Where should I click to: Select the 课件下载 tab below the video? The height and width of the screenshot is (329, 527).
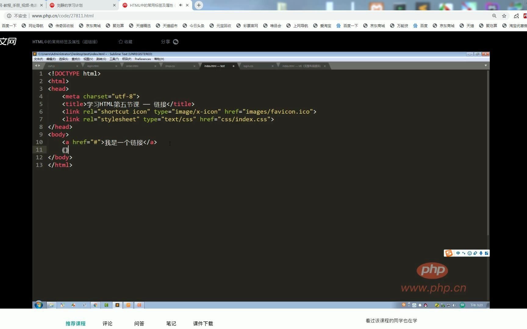coord(203,324)
